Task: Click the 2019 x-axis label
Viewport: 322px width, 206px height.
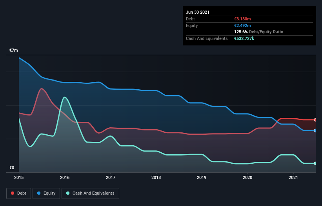Action: (202, 177)
